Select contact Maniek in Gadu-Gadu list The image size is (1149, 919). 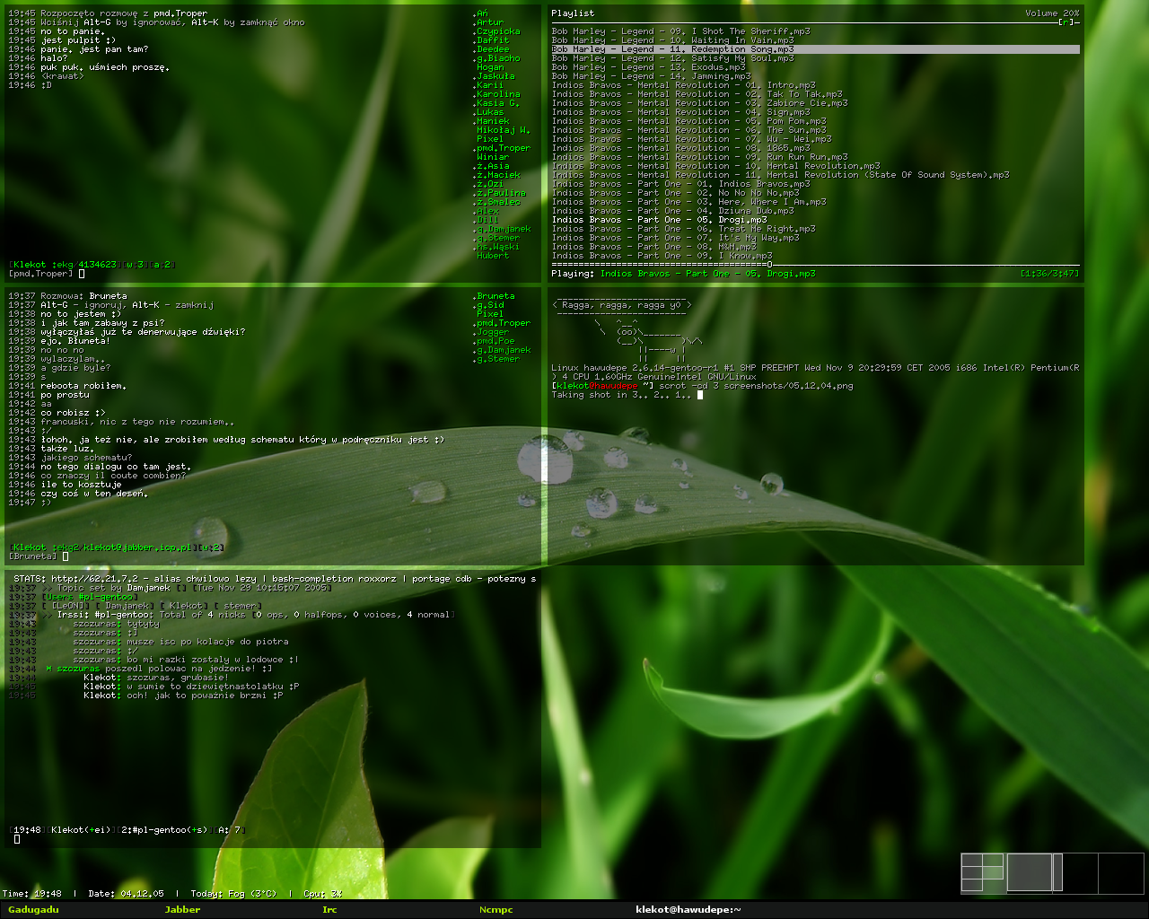493,121
